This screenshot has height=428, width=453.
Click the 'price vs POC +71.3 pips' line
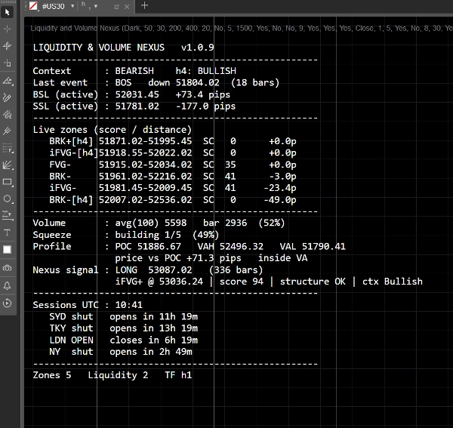pyautogui.click(x=178, y=258)
